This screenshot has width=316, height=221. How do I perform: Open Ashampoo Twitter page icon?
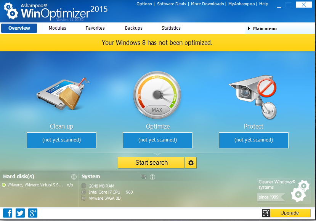20,213
